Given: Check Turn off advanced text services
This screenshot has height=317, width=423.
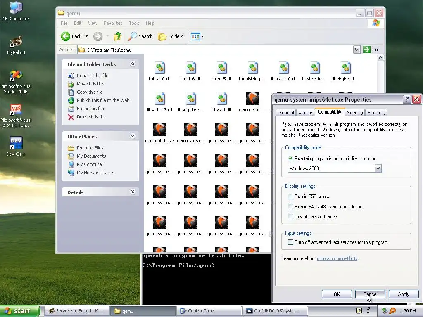Looking at the screenshot, I should (x=290, y=242).
